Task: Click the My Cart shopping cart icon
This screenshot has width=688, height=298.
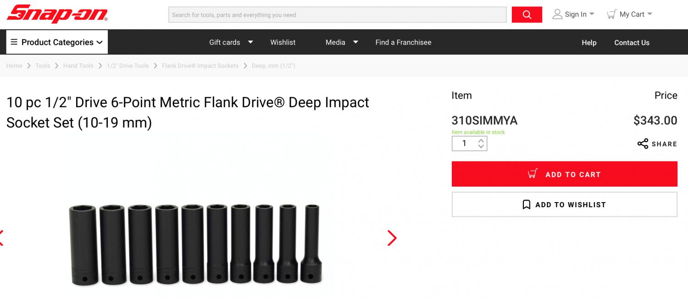Action: click(x=611, y=14)
